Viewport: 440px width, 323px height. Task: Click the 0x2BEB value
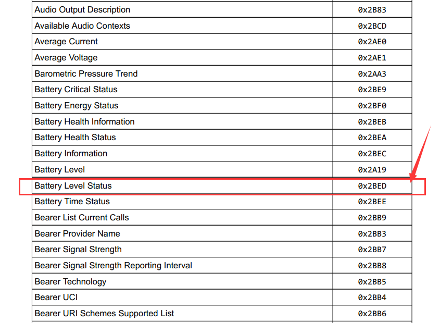pyautogui.click(x=372, y=122)
